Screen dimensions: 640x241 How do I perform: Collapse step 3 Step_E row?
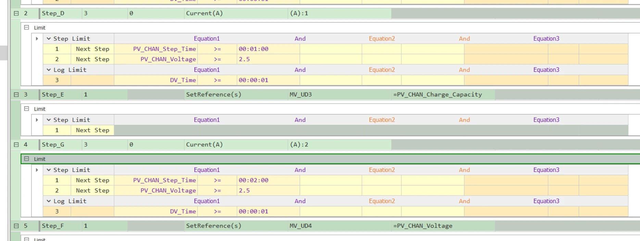click(16, 95)
